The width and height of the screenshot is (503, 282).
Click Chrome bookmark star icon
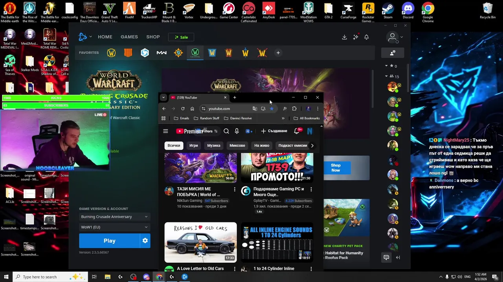tap(272, 108)
